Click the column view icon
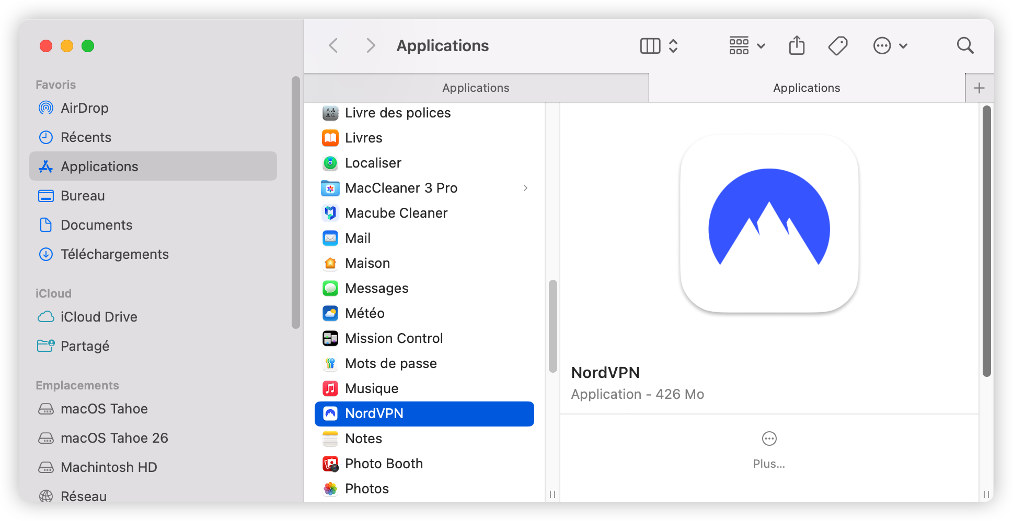Image resolution: width=1013 pixels, height=521 pixels. [x=650, y=46]
